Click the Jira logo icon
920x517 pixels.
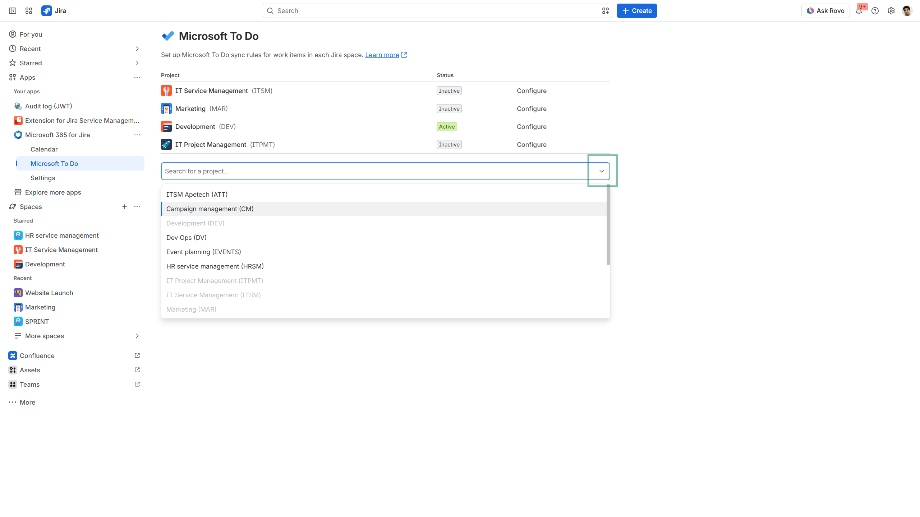point(46,11)
